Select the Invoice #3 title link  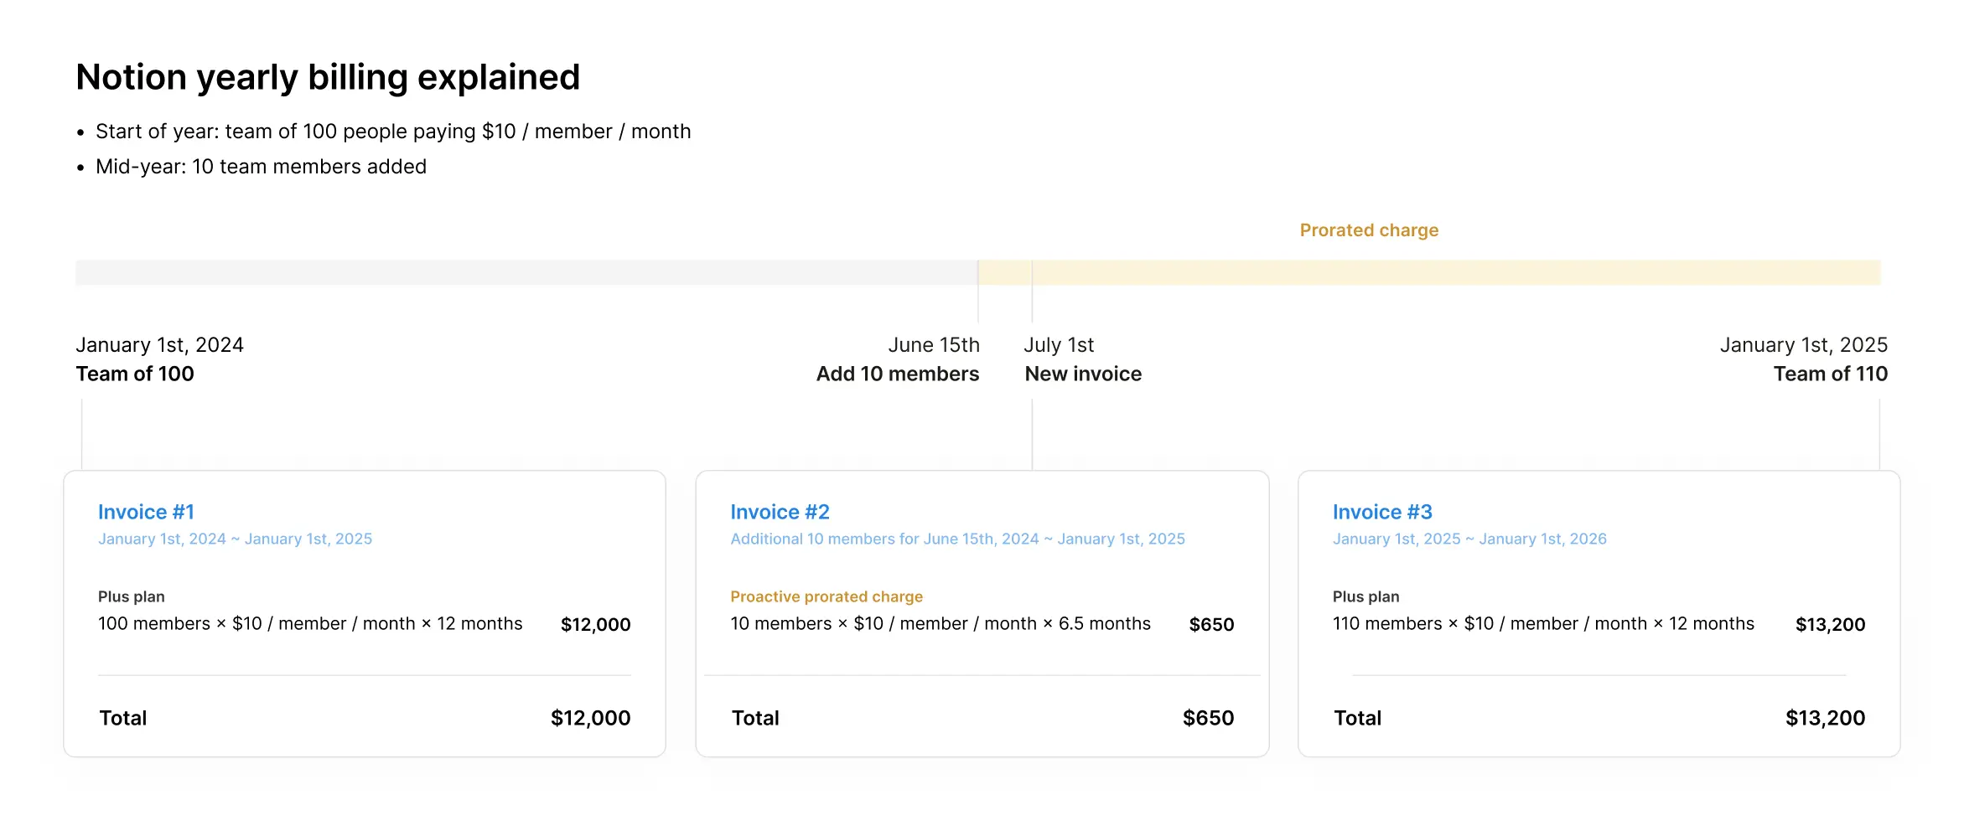[x=1382, y=512]
